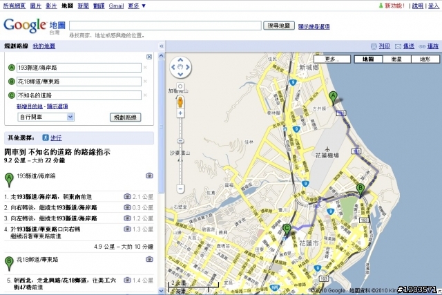Click the 連結 link option
This screenshot has height=295, width=442.
click(x=433, y=46)
